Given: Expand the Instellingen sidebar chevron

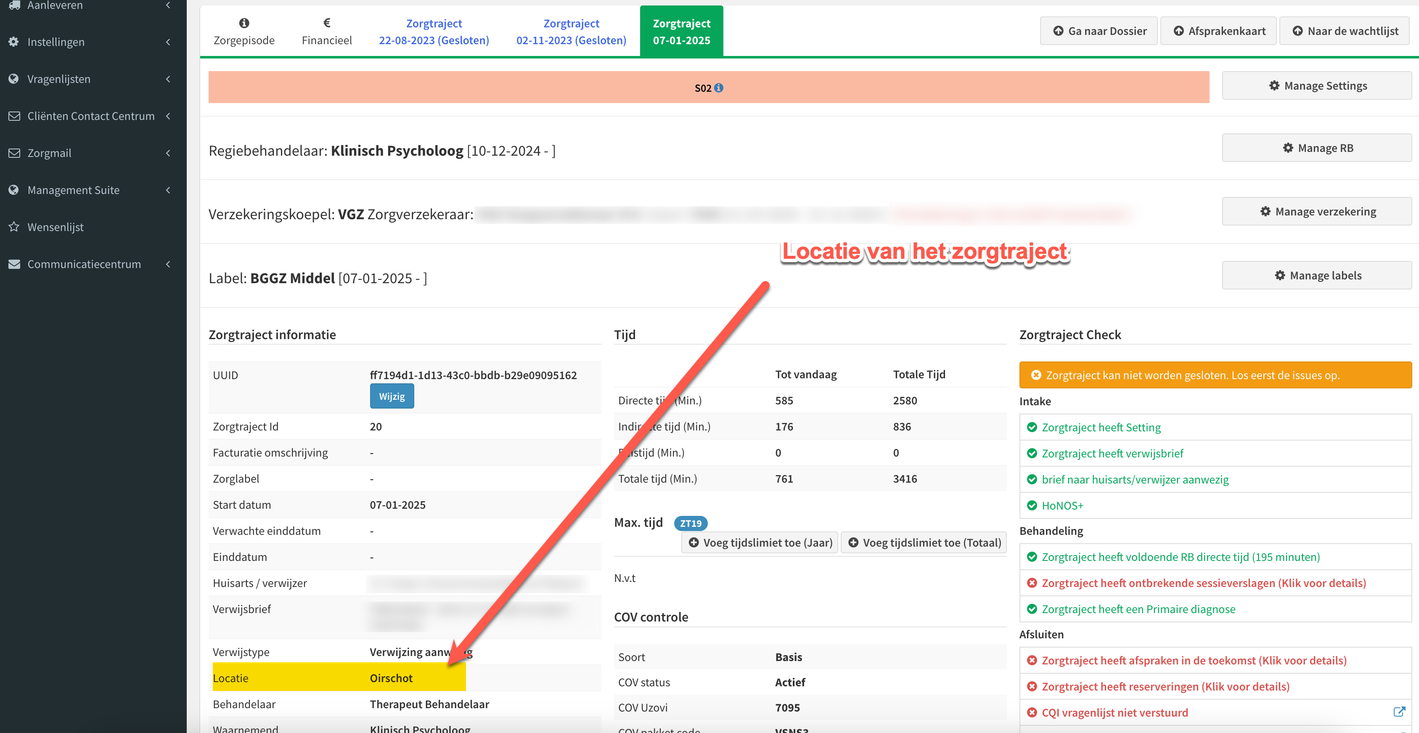Looking at the screenshot, I should pos(167,41).
